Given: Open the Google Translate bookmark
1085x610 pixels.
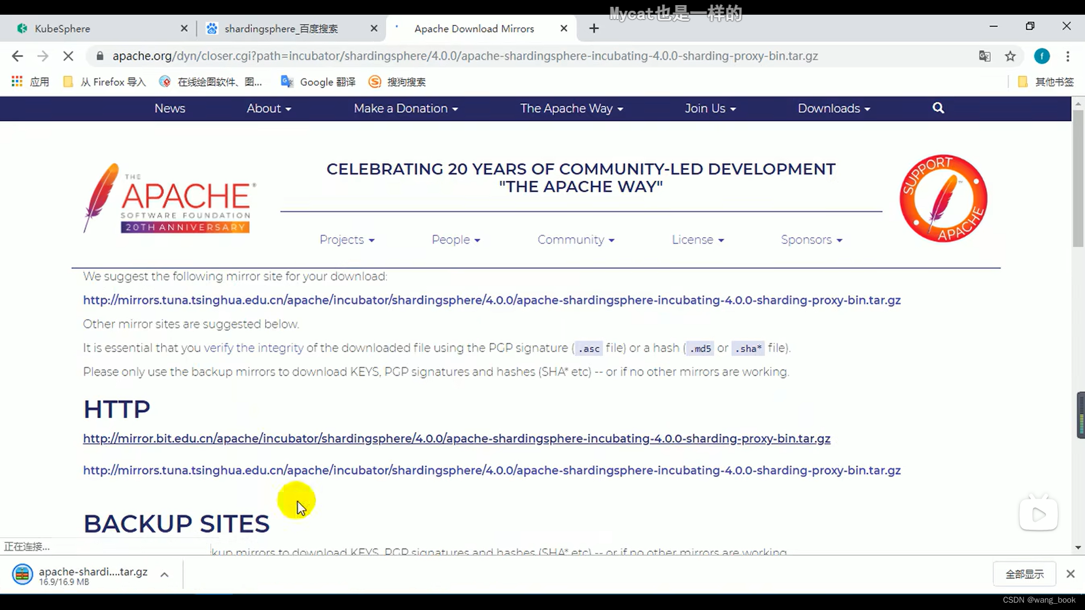Looking at the screenshot, I should [x=318, y=82].
